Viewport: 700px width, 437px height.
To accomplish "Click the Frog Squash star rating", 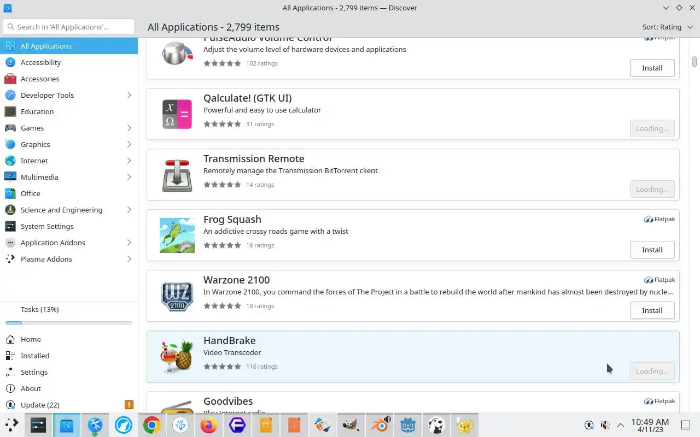I will pyautogui.click(x=222, y=245).
